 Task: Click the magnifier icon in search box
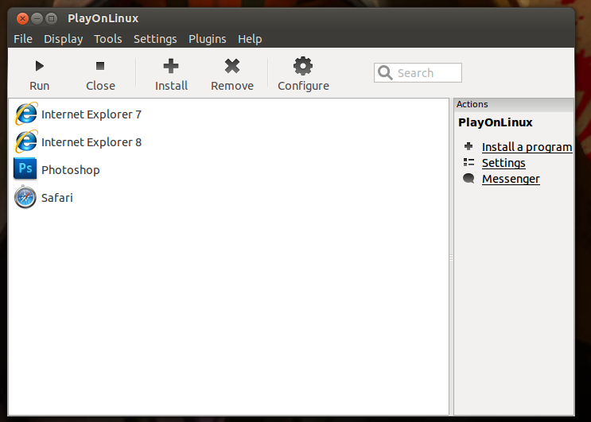point(385,72)
